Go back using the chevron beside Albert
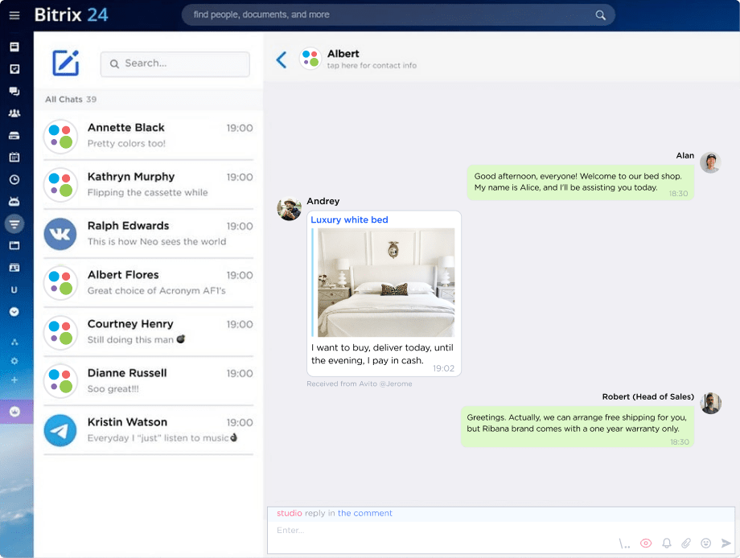The width and height of the screenshot is (740, 558). point(281,59)
